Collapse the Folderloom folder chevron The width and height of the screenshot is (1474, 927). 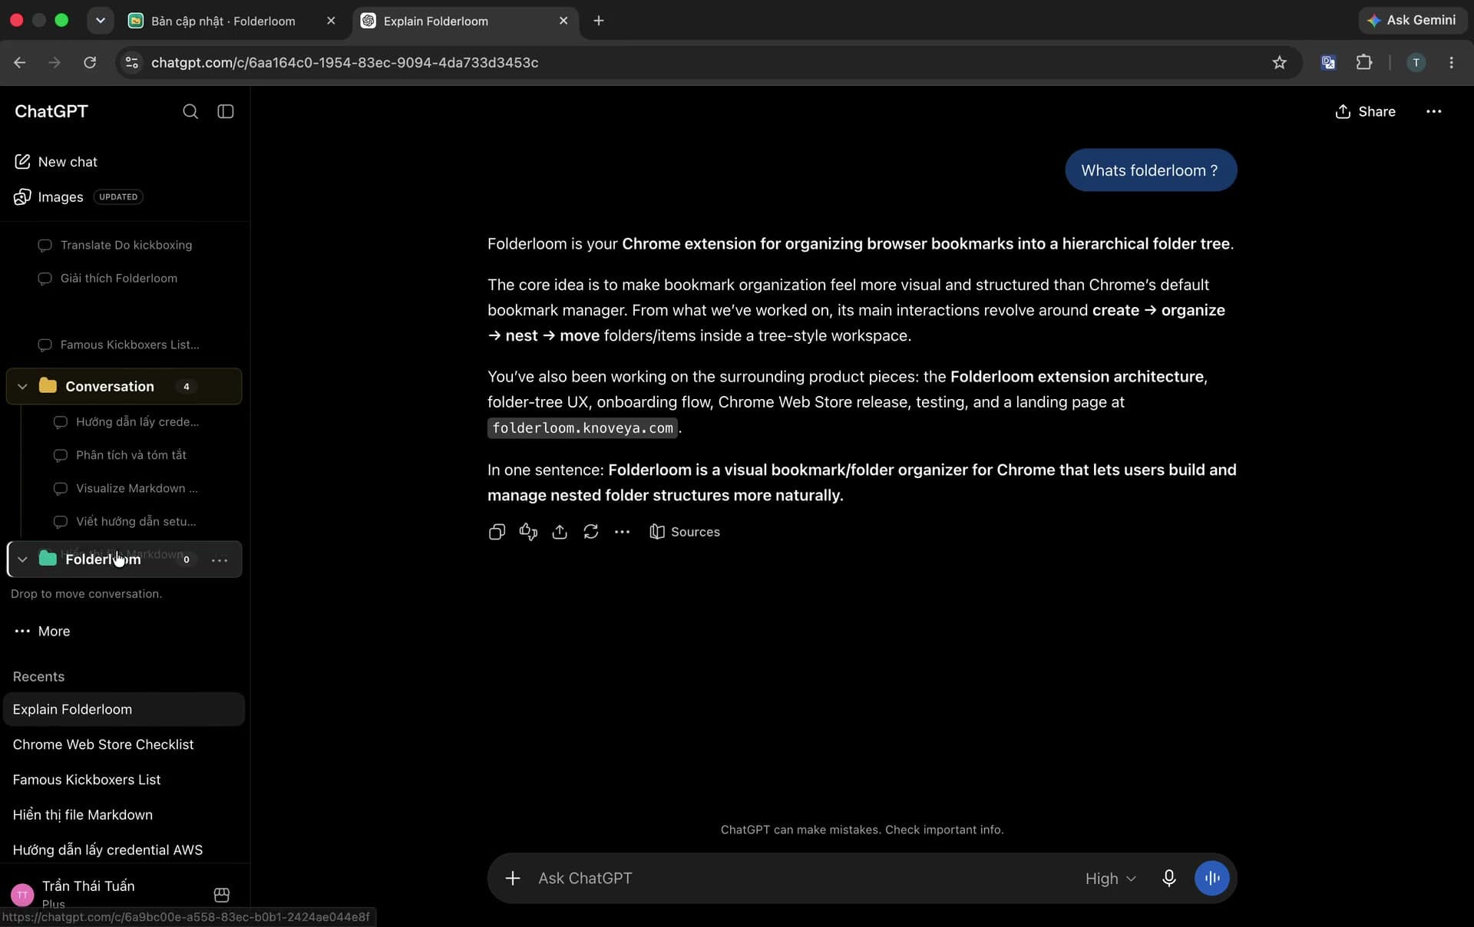[22, 560]
